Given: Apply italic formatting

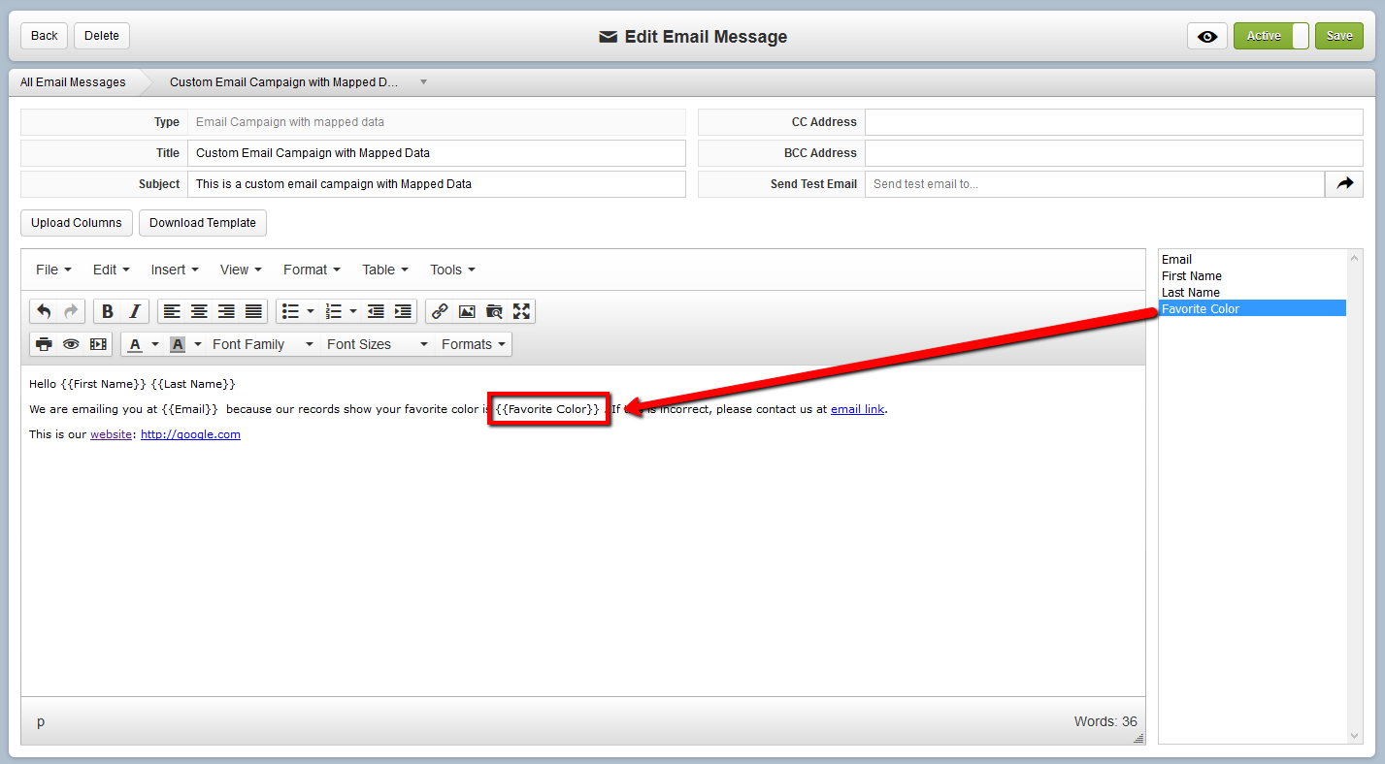Looking at the screenshot, I should pyautogui.click(x=135, y=311).
